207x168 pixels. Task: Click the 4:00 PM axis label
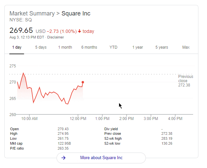tap(175, 119)
